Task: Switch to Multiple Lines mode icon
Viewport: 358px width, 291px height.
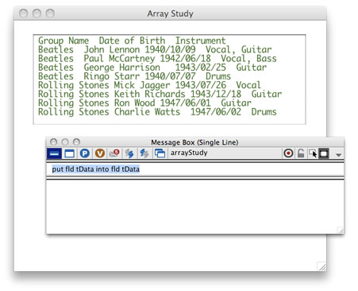Action: 69,153
